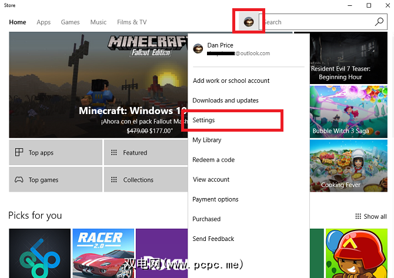
Task: Select View account
Action: [211, 179]
